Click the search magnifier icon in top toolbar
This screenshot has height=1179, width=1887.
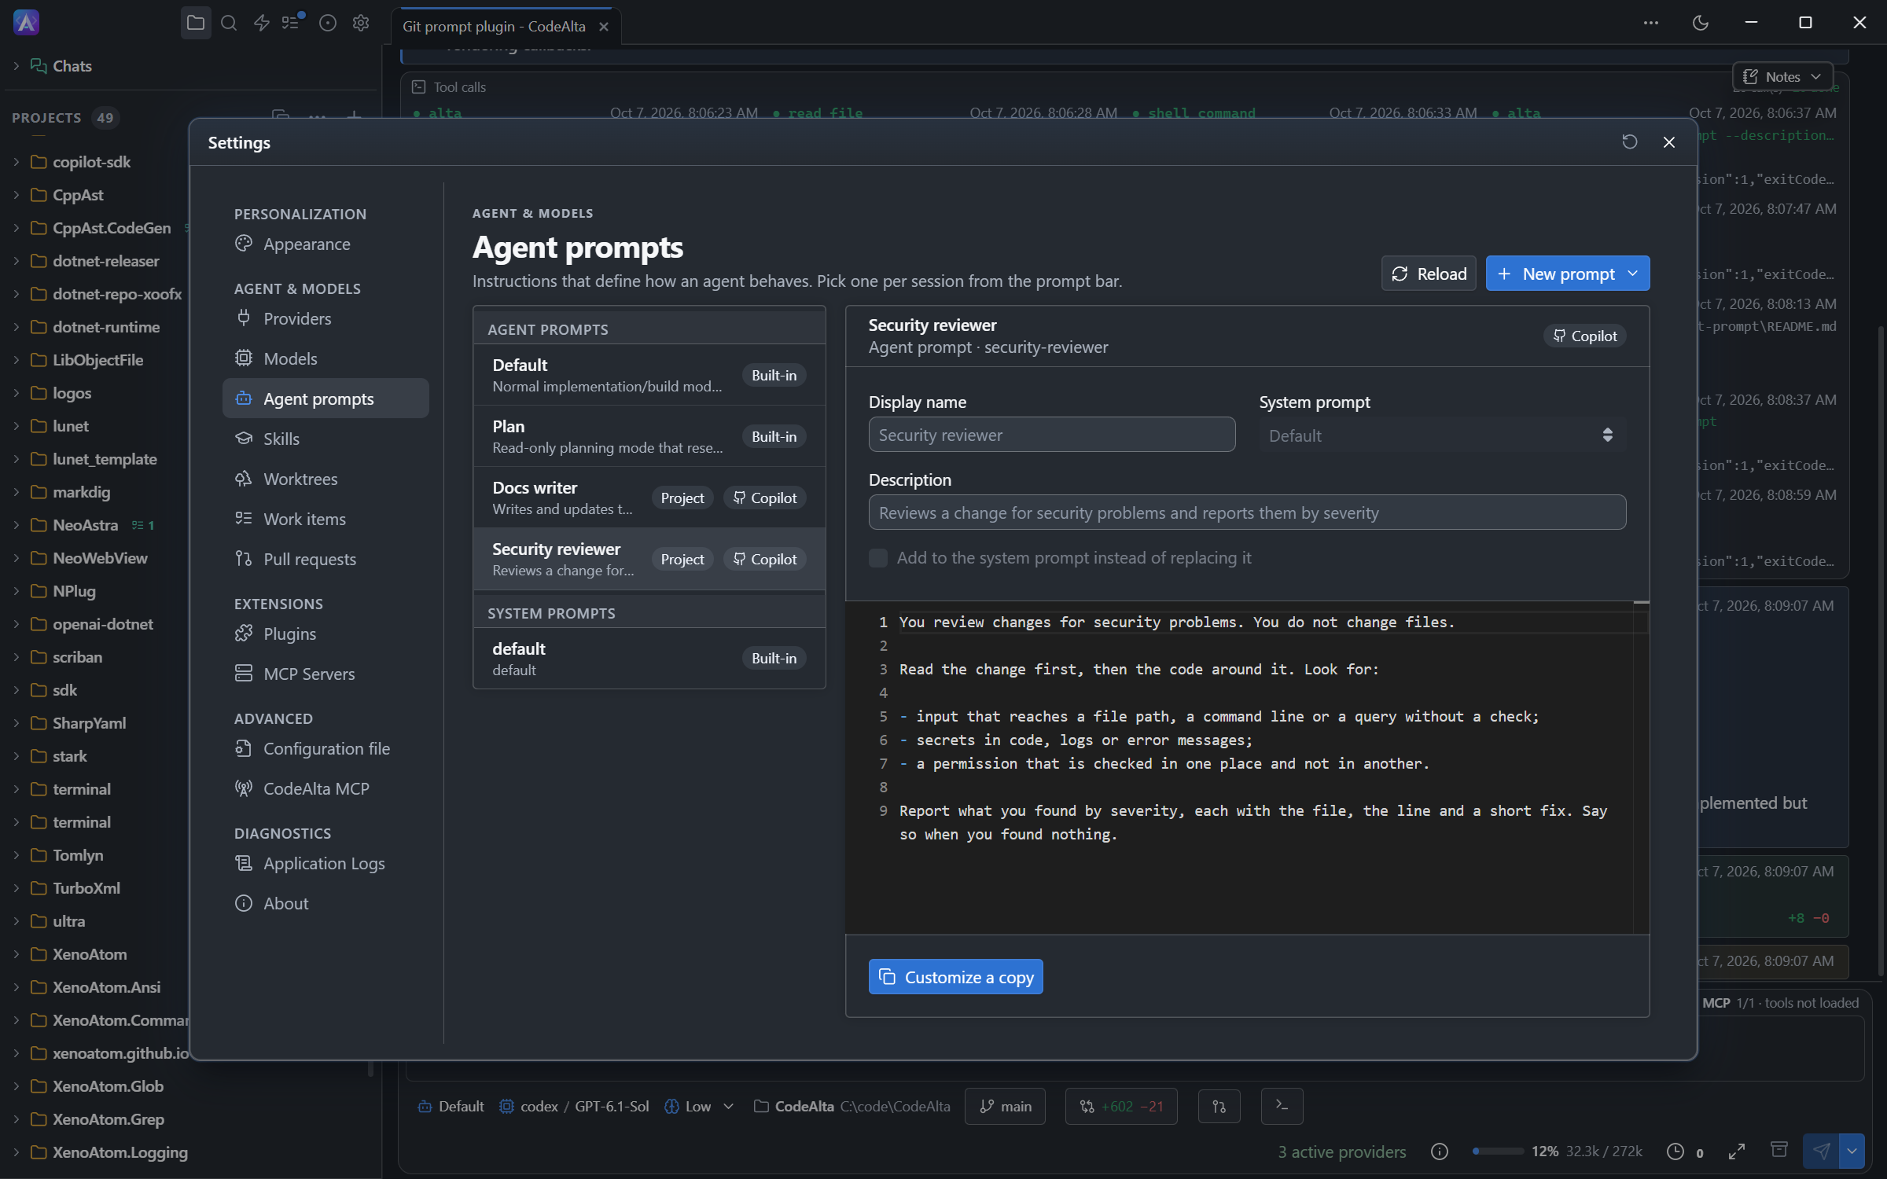point(229,23)
